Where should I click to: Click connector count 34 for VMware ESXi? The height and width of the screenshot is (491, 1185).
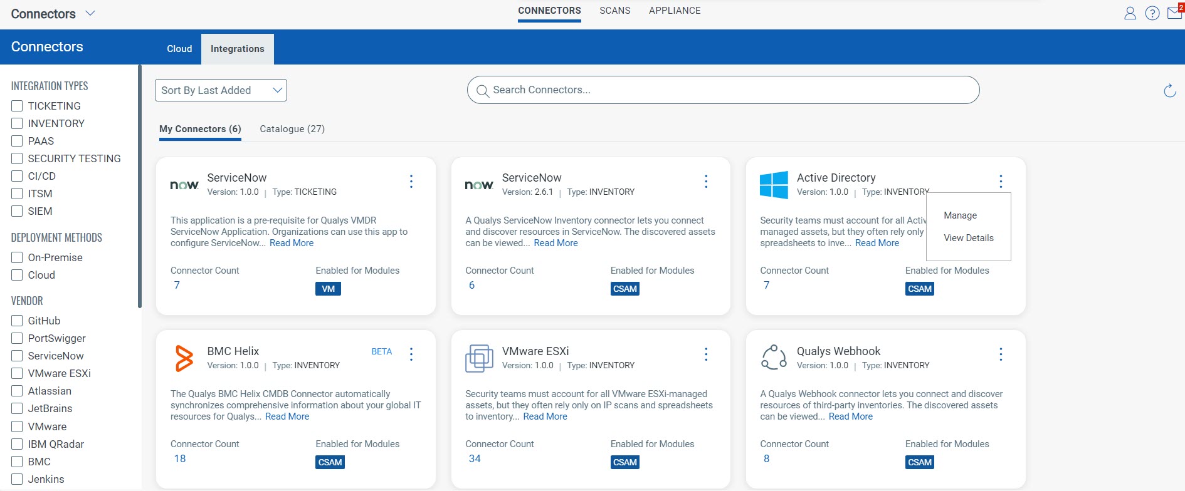(x=475, y=458)
